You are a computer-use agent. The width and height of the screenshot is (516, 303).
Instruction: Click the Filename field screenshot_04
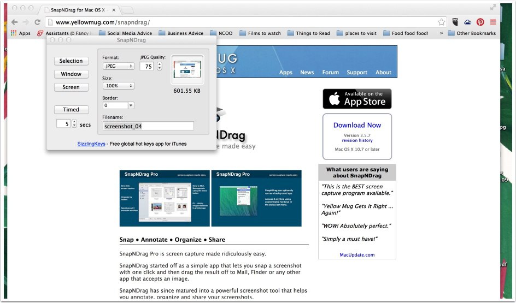pos(148,126)
